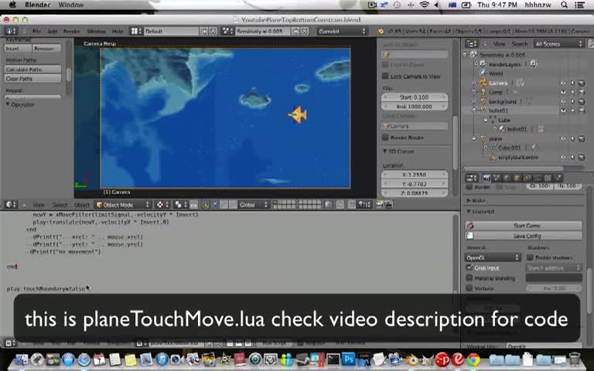Click the Render properties tab icon
The width and height of the screenshot is (594, 371).
coord(486,178)
